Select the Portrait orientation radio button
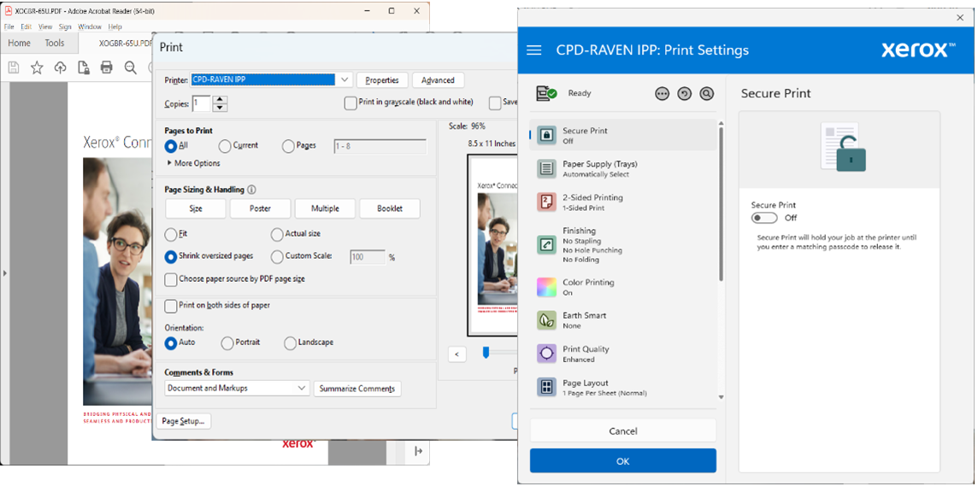 [x=227, y=343]
